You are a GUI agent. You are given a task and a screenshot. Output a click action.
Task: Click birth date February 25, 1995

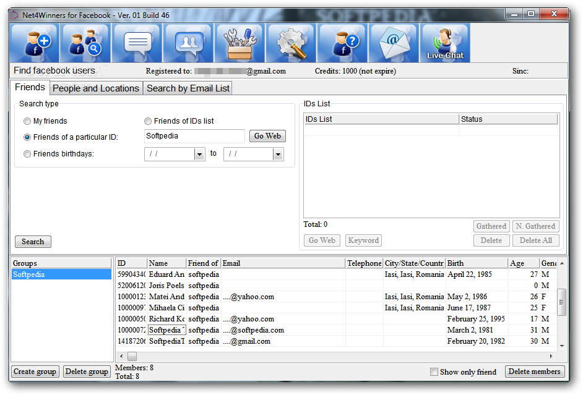pyautogui.click(x=476, y=319)
